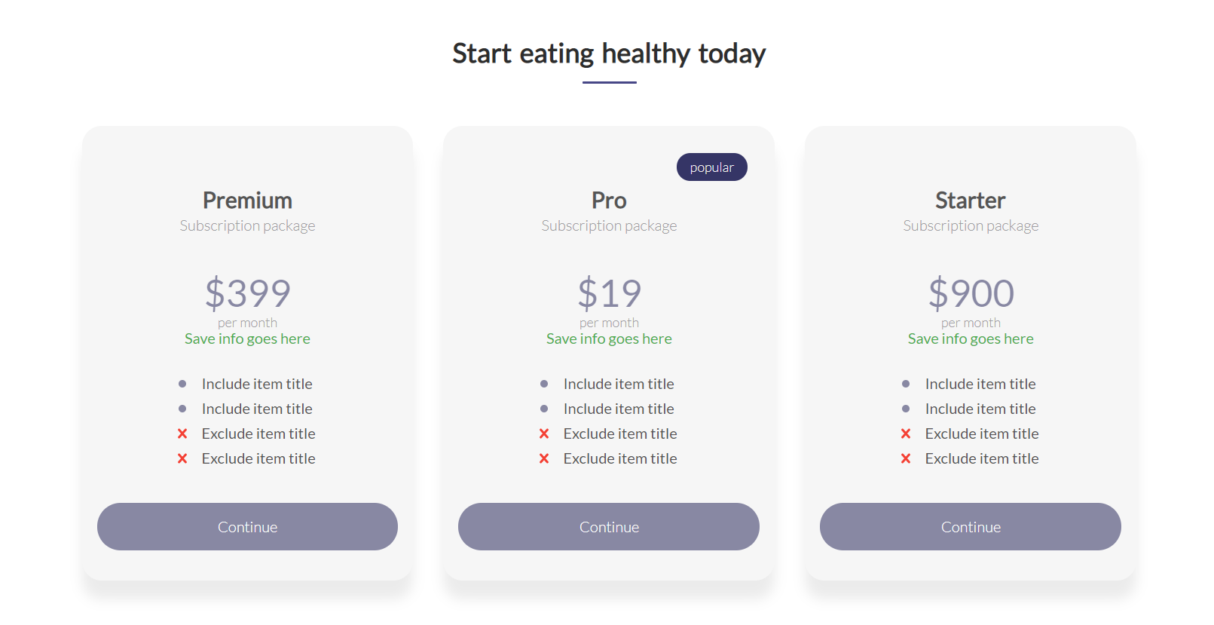1214x625 pixels.
Task: Choose Continue for the Starter package
Action: [970, 526]
